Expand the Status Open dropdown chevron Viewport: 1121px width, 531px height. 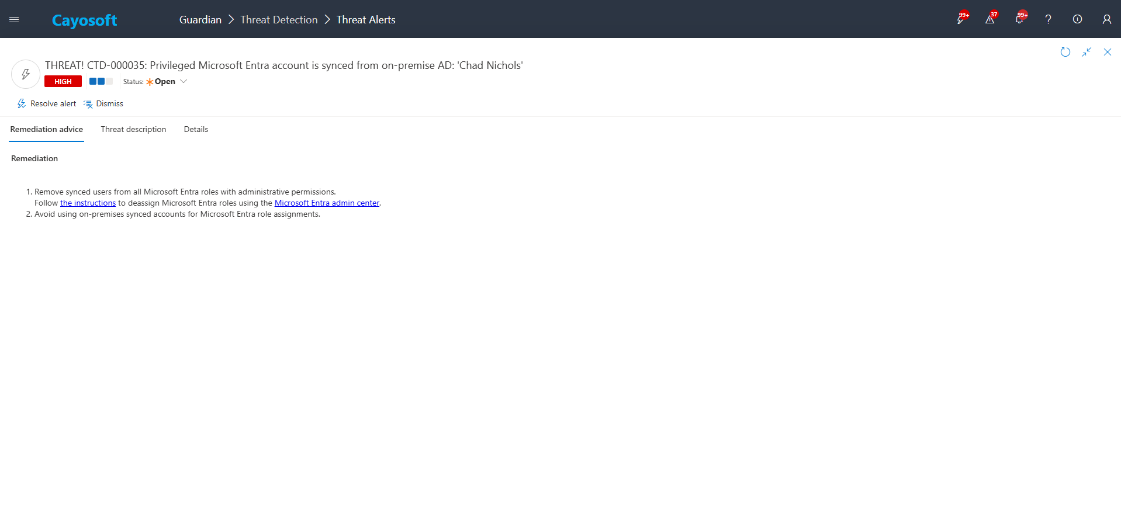(x=184, y=82)
